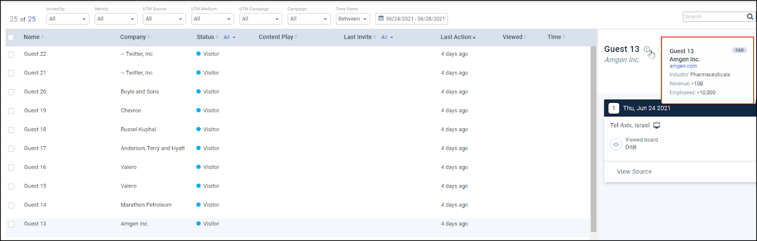757x241 pixels.
Task: Toggle the select-all checkbox in header
Action: click(11, 37)
